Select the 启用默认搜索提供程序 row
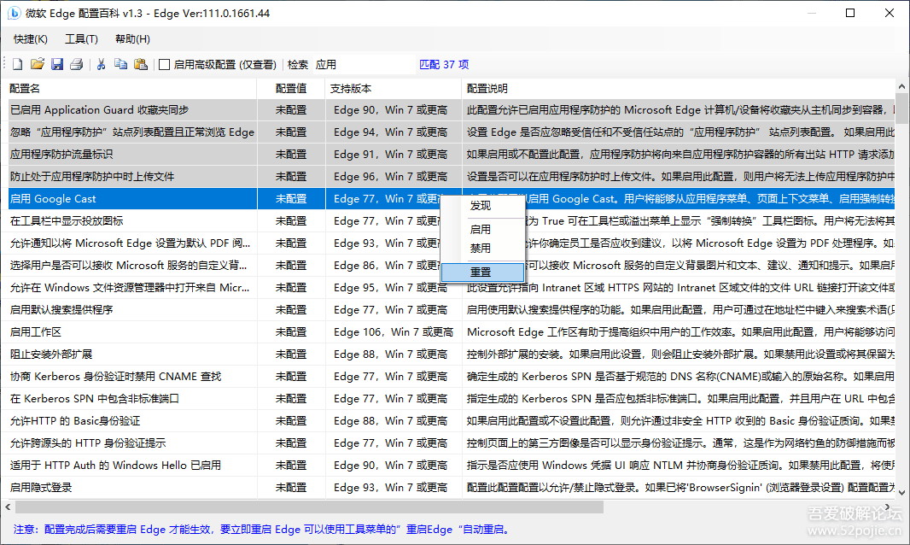 [128, 309]
